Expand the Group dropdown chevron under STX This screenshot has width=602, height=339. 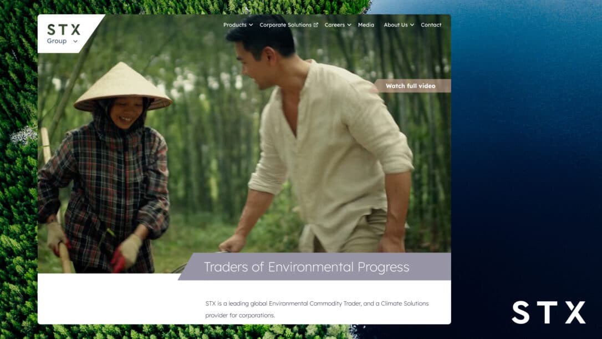(x=75, y=42)
